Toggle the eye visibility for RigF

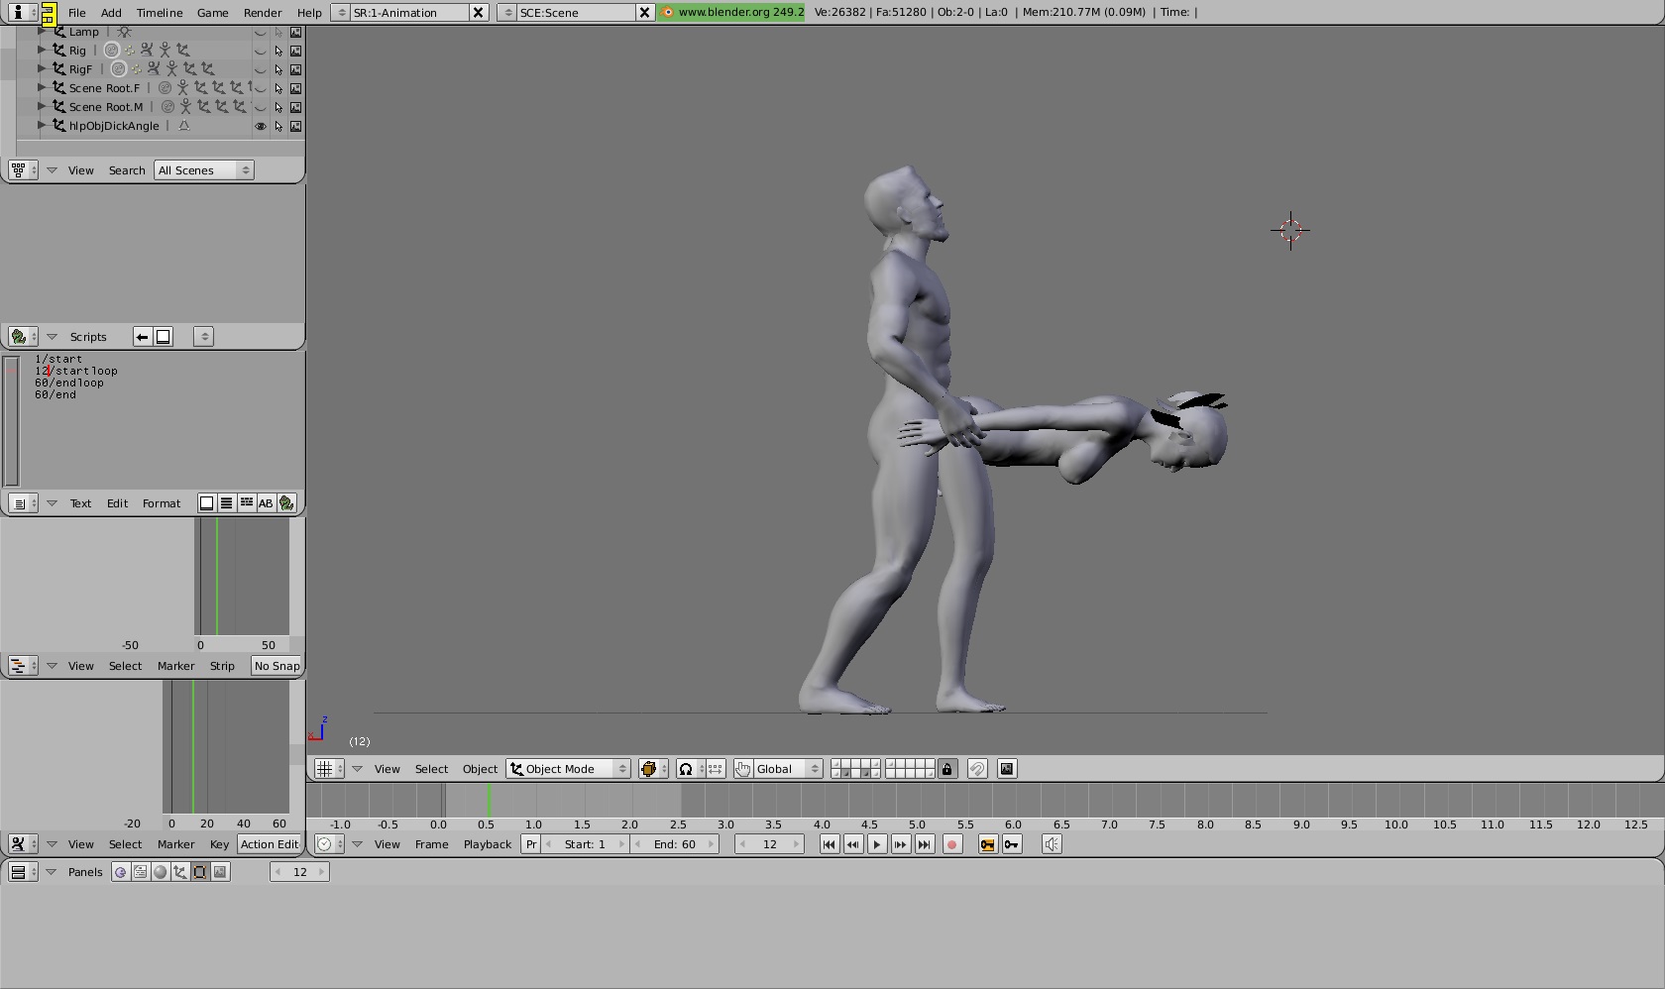(x=261, y=69)
